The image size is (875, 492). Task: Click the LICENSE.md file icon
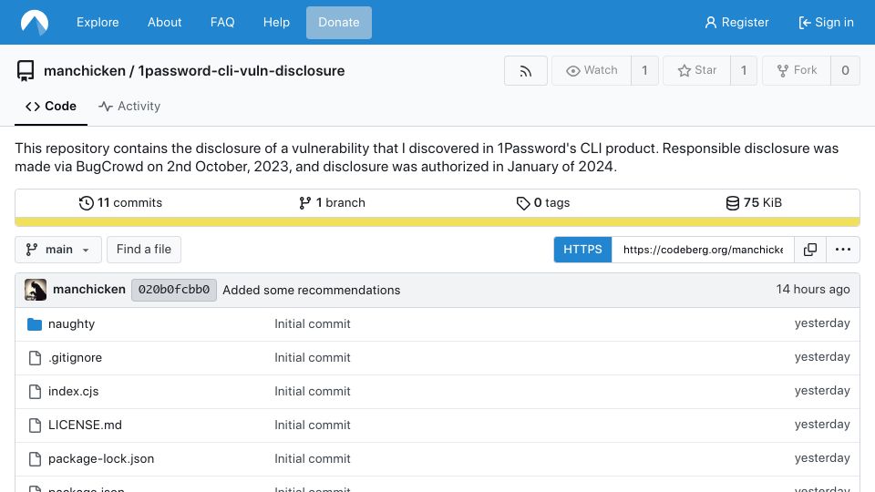35,425
